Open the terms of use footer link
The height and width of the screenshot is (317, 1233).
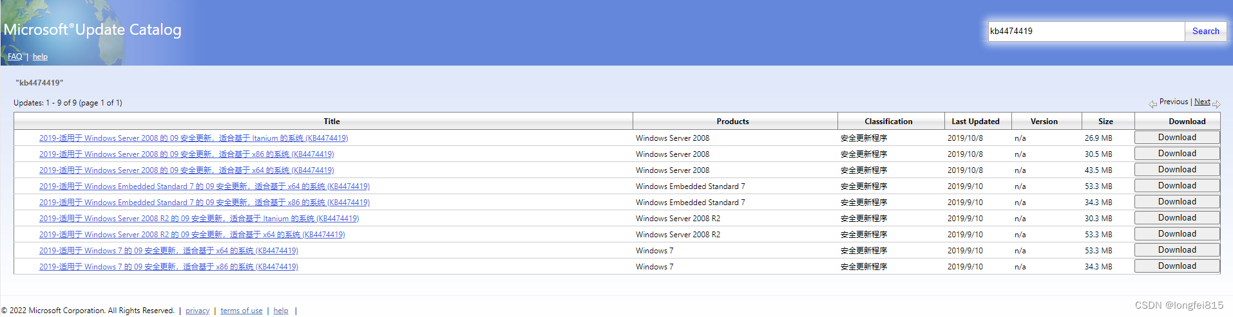click(x=242, y=311)
